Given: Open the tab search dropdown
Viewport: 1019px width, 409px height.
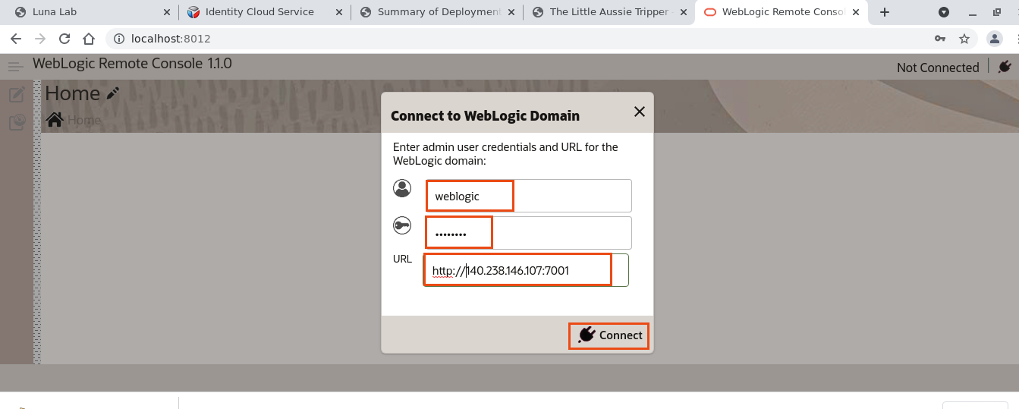Looking at the screenshot, I should (x=943, y=12).
